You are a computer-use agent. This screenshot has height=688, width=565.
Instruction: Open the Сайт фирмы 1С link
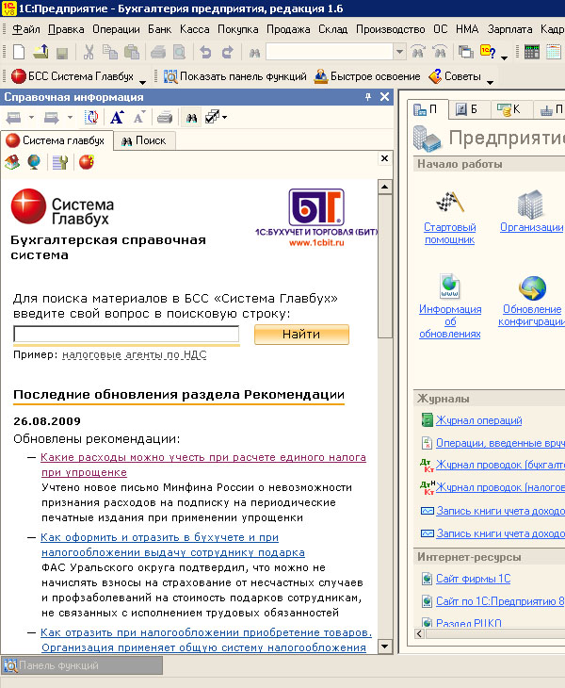point(473,579)
